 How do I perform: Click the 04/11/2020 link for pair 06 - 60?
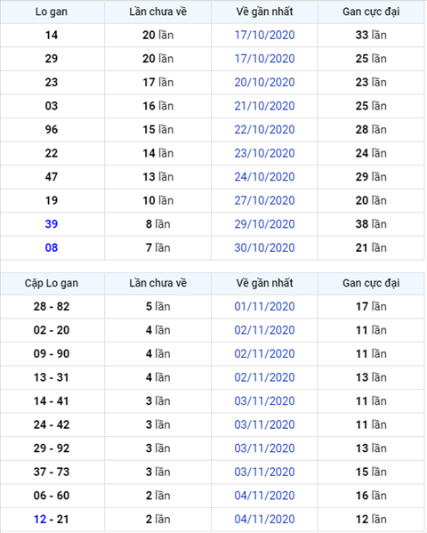pos(264,496)
